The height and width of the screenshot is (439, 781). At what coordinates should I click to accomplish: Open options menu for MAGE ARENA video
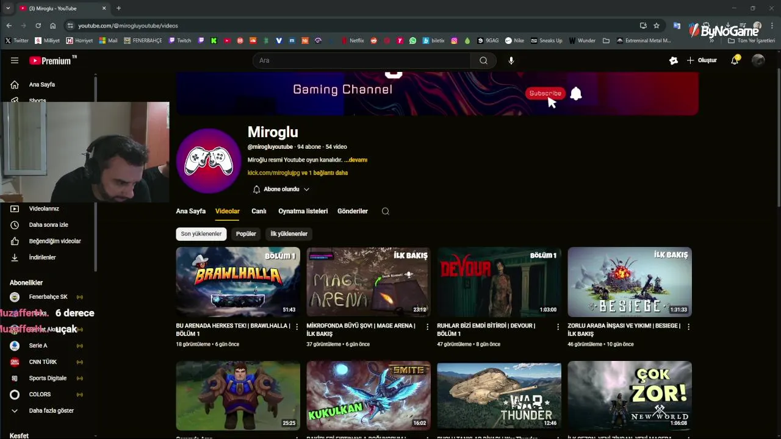click(427, 327)
